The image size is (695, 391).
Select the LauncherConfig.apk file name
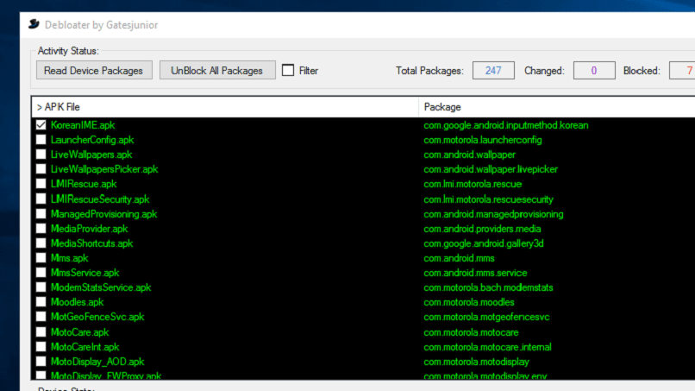tap(92, 140)
